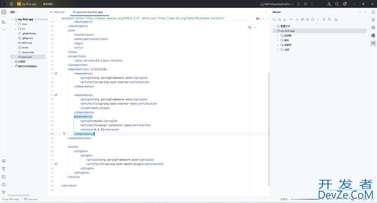Generate sources and update folders in Maven
Viewport: 377px width, 203px height.
click(279, 20)
